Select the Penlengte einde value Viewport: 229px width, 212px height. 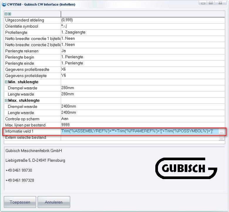point(143,63)
